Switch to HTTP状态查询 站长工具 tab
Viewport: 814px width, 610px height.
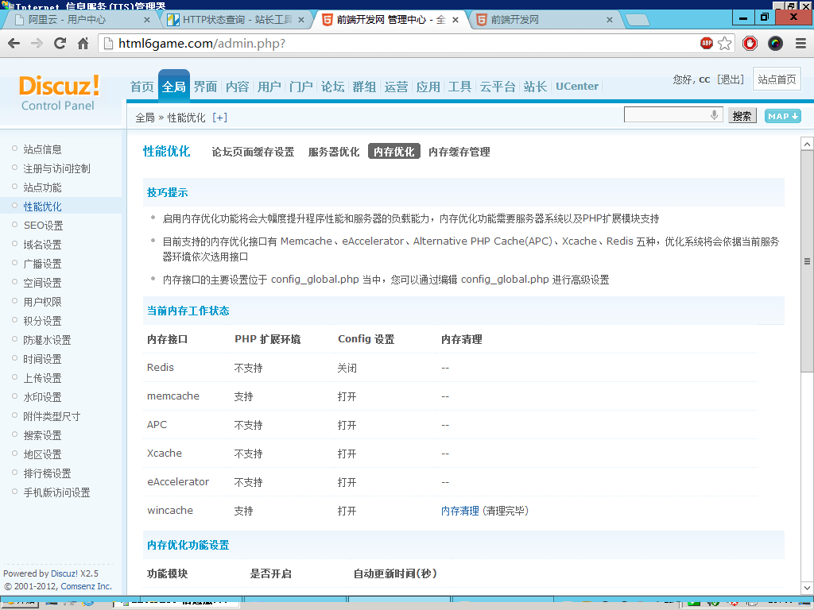[x=237, y=20]
